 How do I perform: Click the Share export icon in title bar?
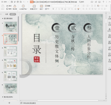[x=96, y=2]
